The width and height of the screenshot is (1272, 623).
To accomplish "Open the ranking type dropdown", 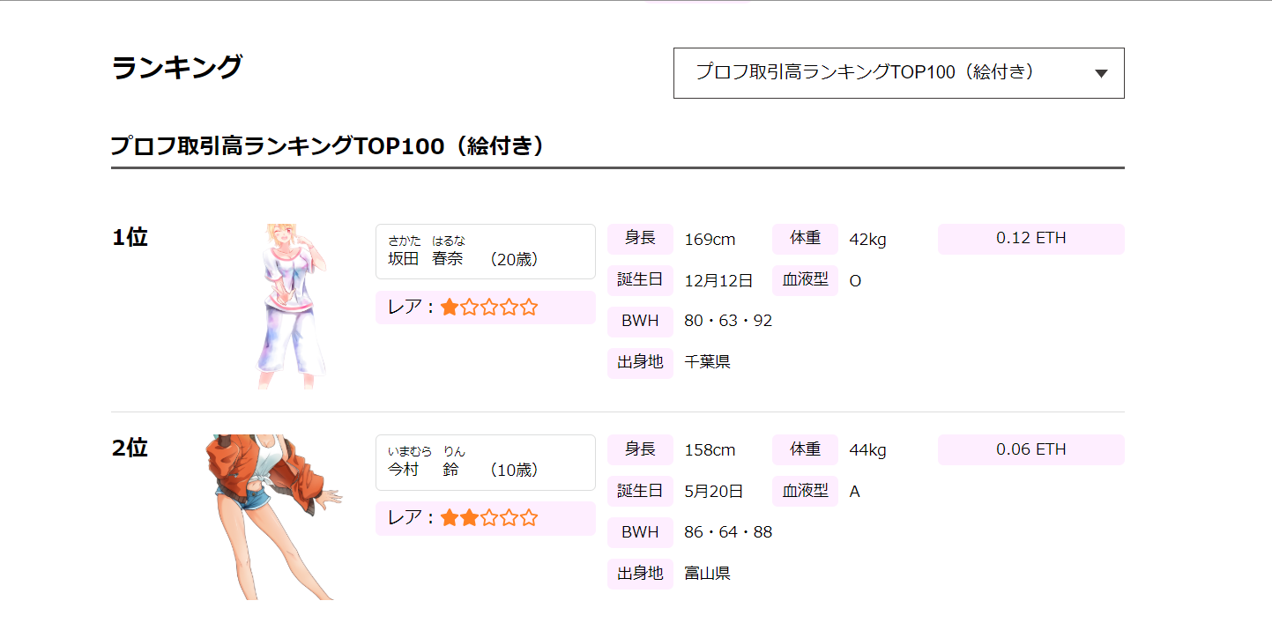I will click(898, 73).
